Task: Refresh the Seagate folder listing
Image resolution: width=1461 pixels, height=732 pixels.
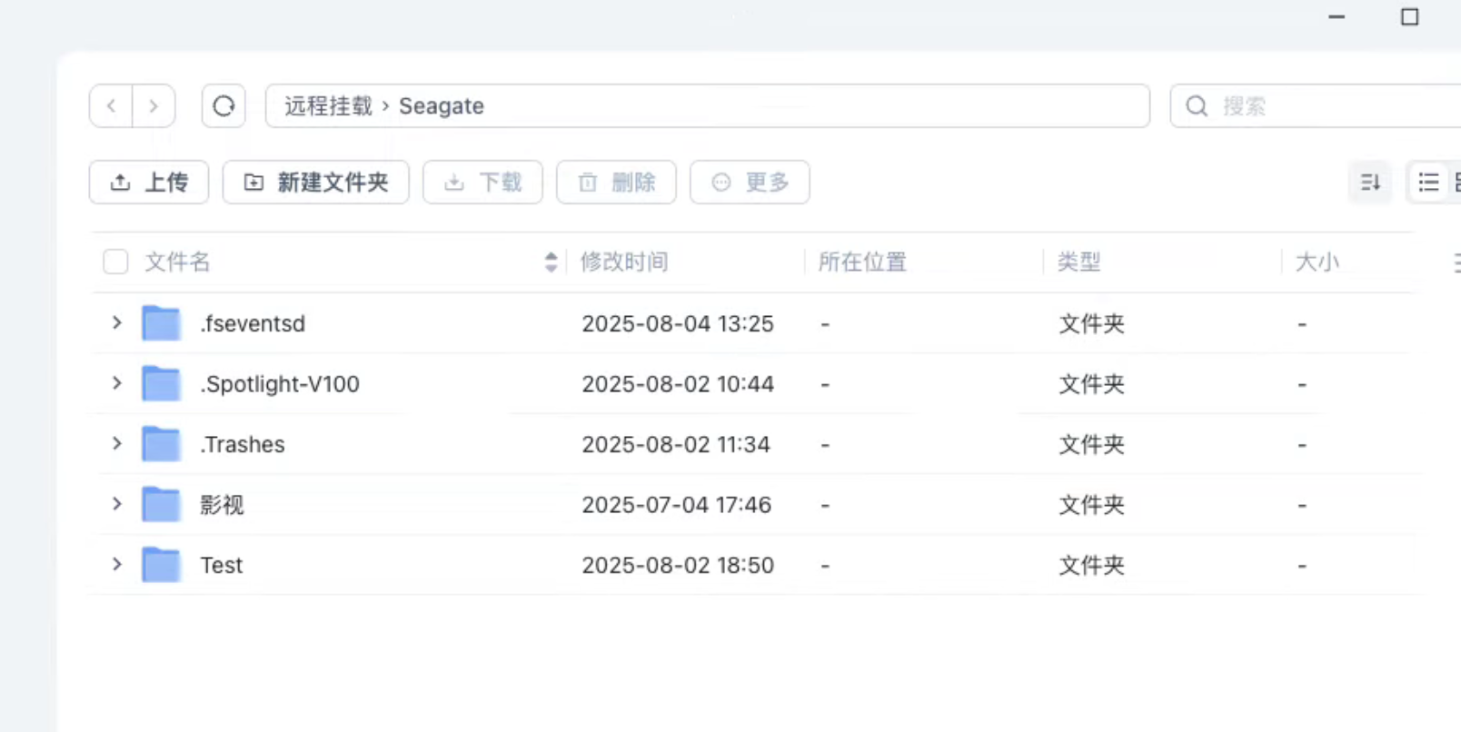Action: (224, 106)
